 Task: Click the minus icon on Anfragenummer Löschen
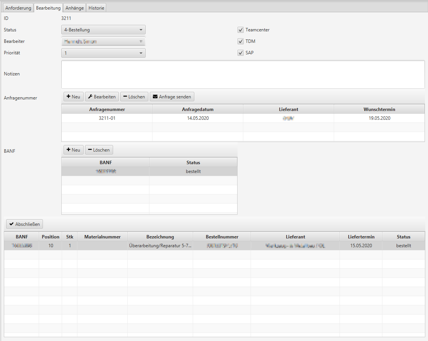[x=125, y=97]
